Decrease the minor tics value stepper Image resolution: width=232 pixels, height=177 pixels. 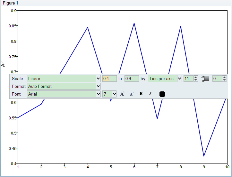(x=224, y=80)
